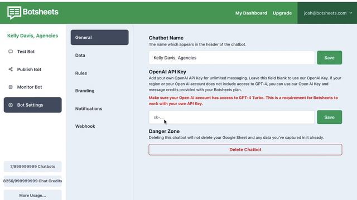Click the Botsheets logo icon
357x200 pixels.
(x=14, y=12)
